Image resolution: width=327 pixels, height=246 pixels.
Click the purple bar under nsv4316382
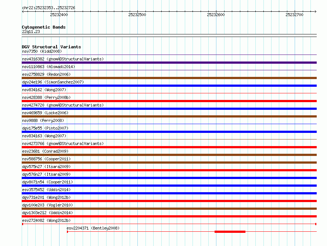pos(169,63)
